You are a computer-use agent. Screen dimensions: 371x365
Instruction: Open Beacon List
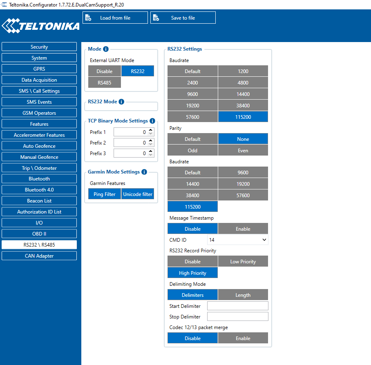pyautogui.click(x=39, y=200)
